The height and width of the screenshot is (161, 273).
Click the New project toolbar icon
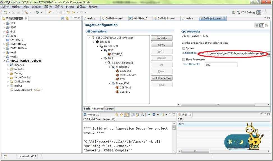pos(5,12)
